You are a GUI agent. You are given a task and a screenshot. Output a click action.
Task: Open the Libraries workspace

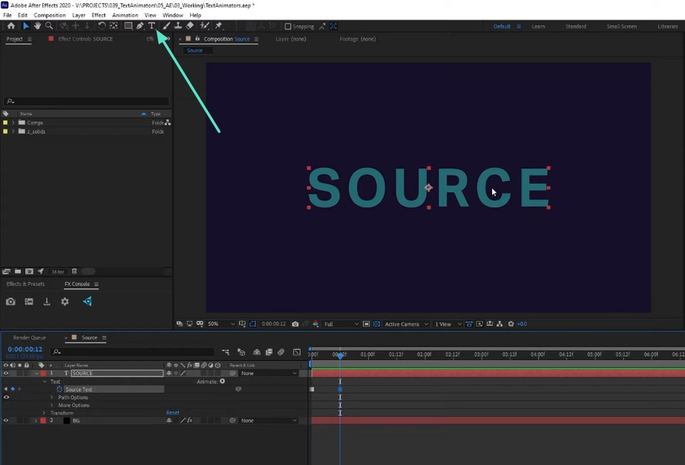click(x=668, y=26)
